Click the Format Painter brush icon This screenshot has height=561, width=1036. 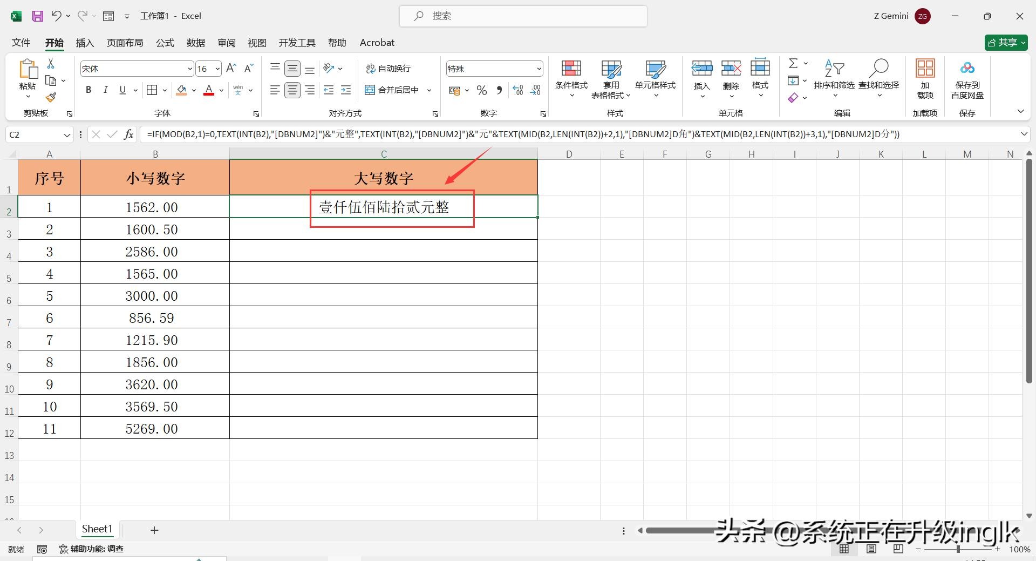tap(51, 97)
